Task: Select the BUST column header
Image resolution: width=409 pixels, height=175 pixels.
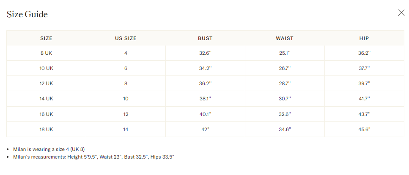Action: click(x=205, y=38)
